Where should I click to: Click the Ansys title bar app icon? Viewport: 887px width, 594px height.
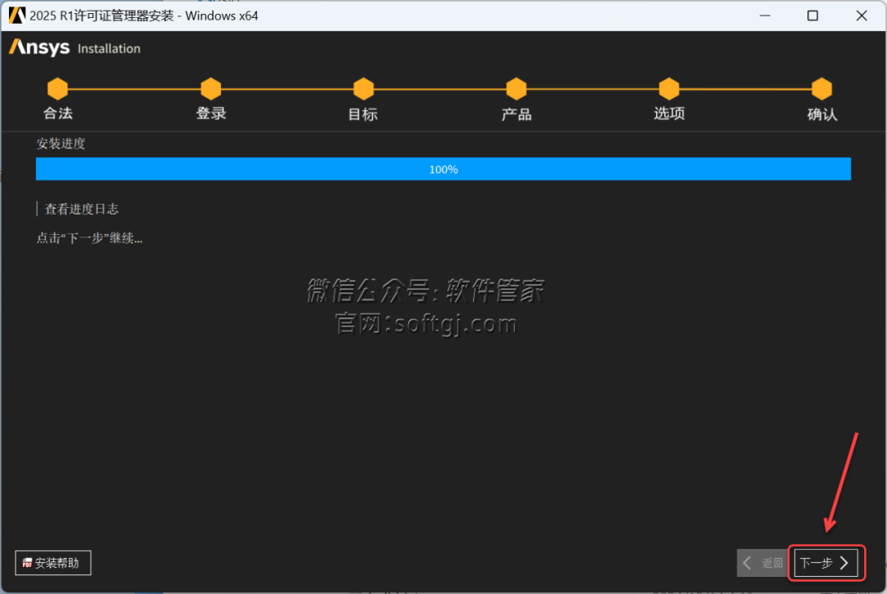pos(16,16)
